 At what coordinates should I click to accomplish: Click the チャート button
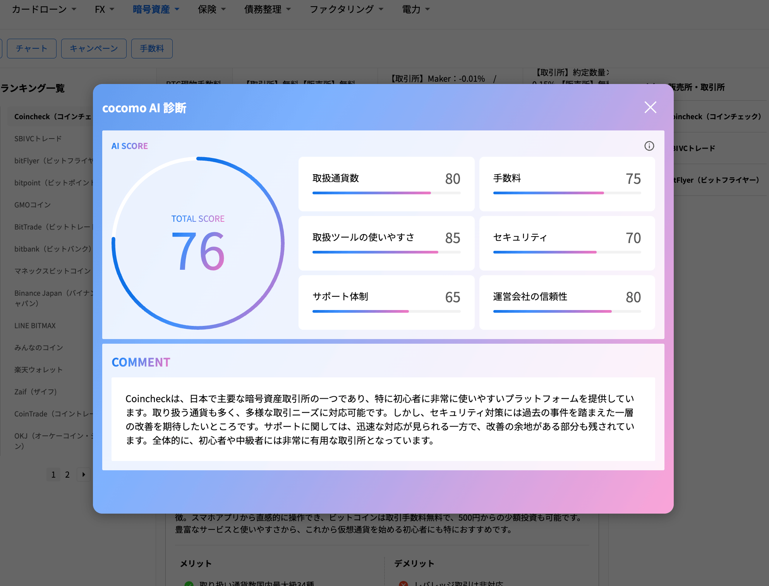click(31, 48)
